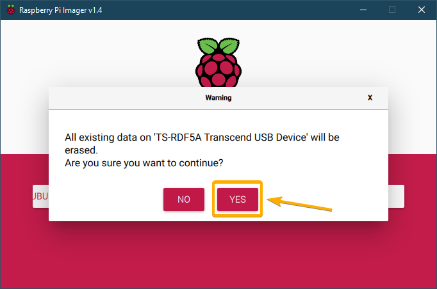
Task: Cancel the erase with NO button
Action: [184, 199]
